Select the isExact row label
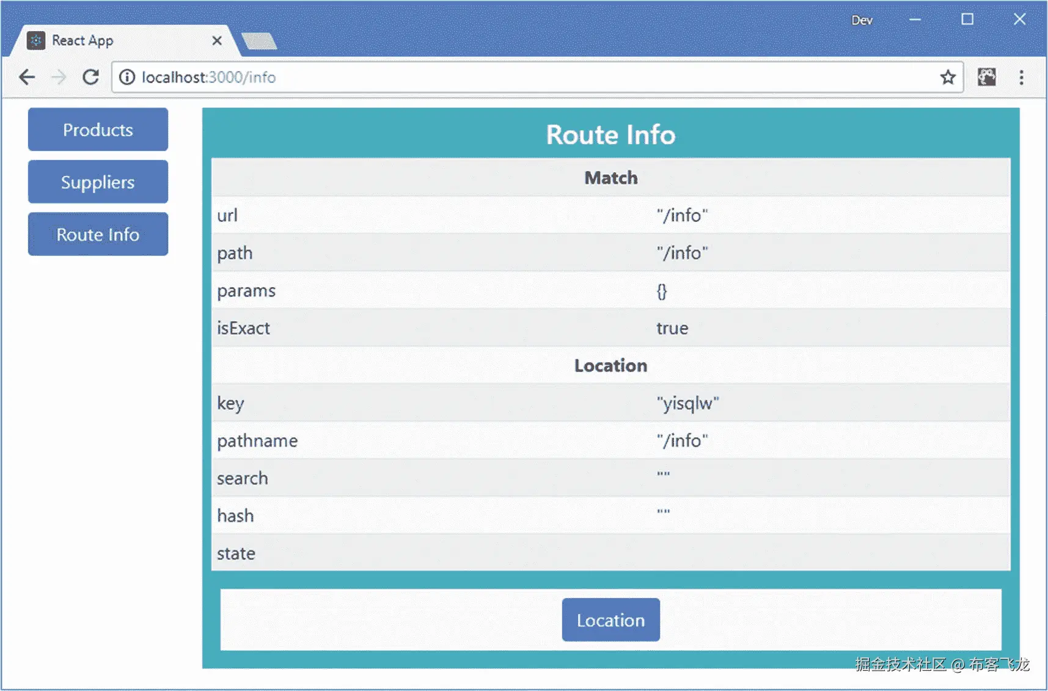 click(x=243, y=328)
